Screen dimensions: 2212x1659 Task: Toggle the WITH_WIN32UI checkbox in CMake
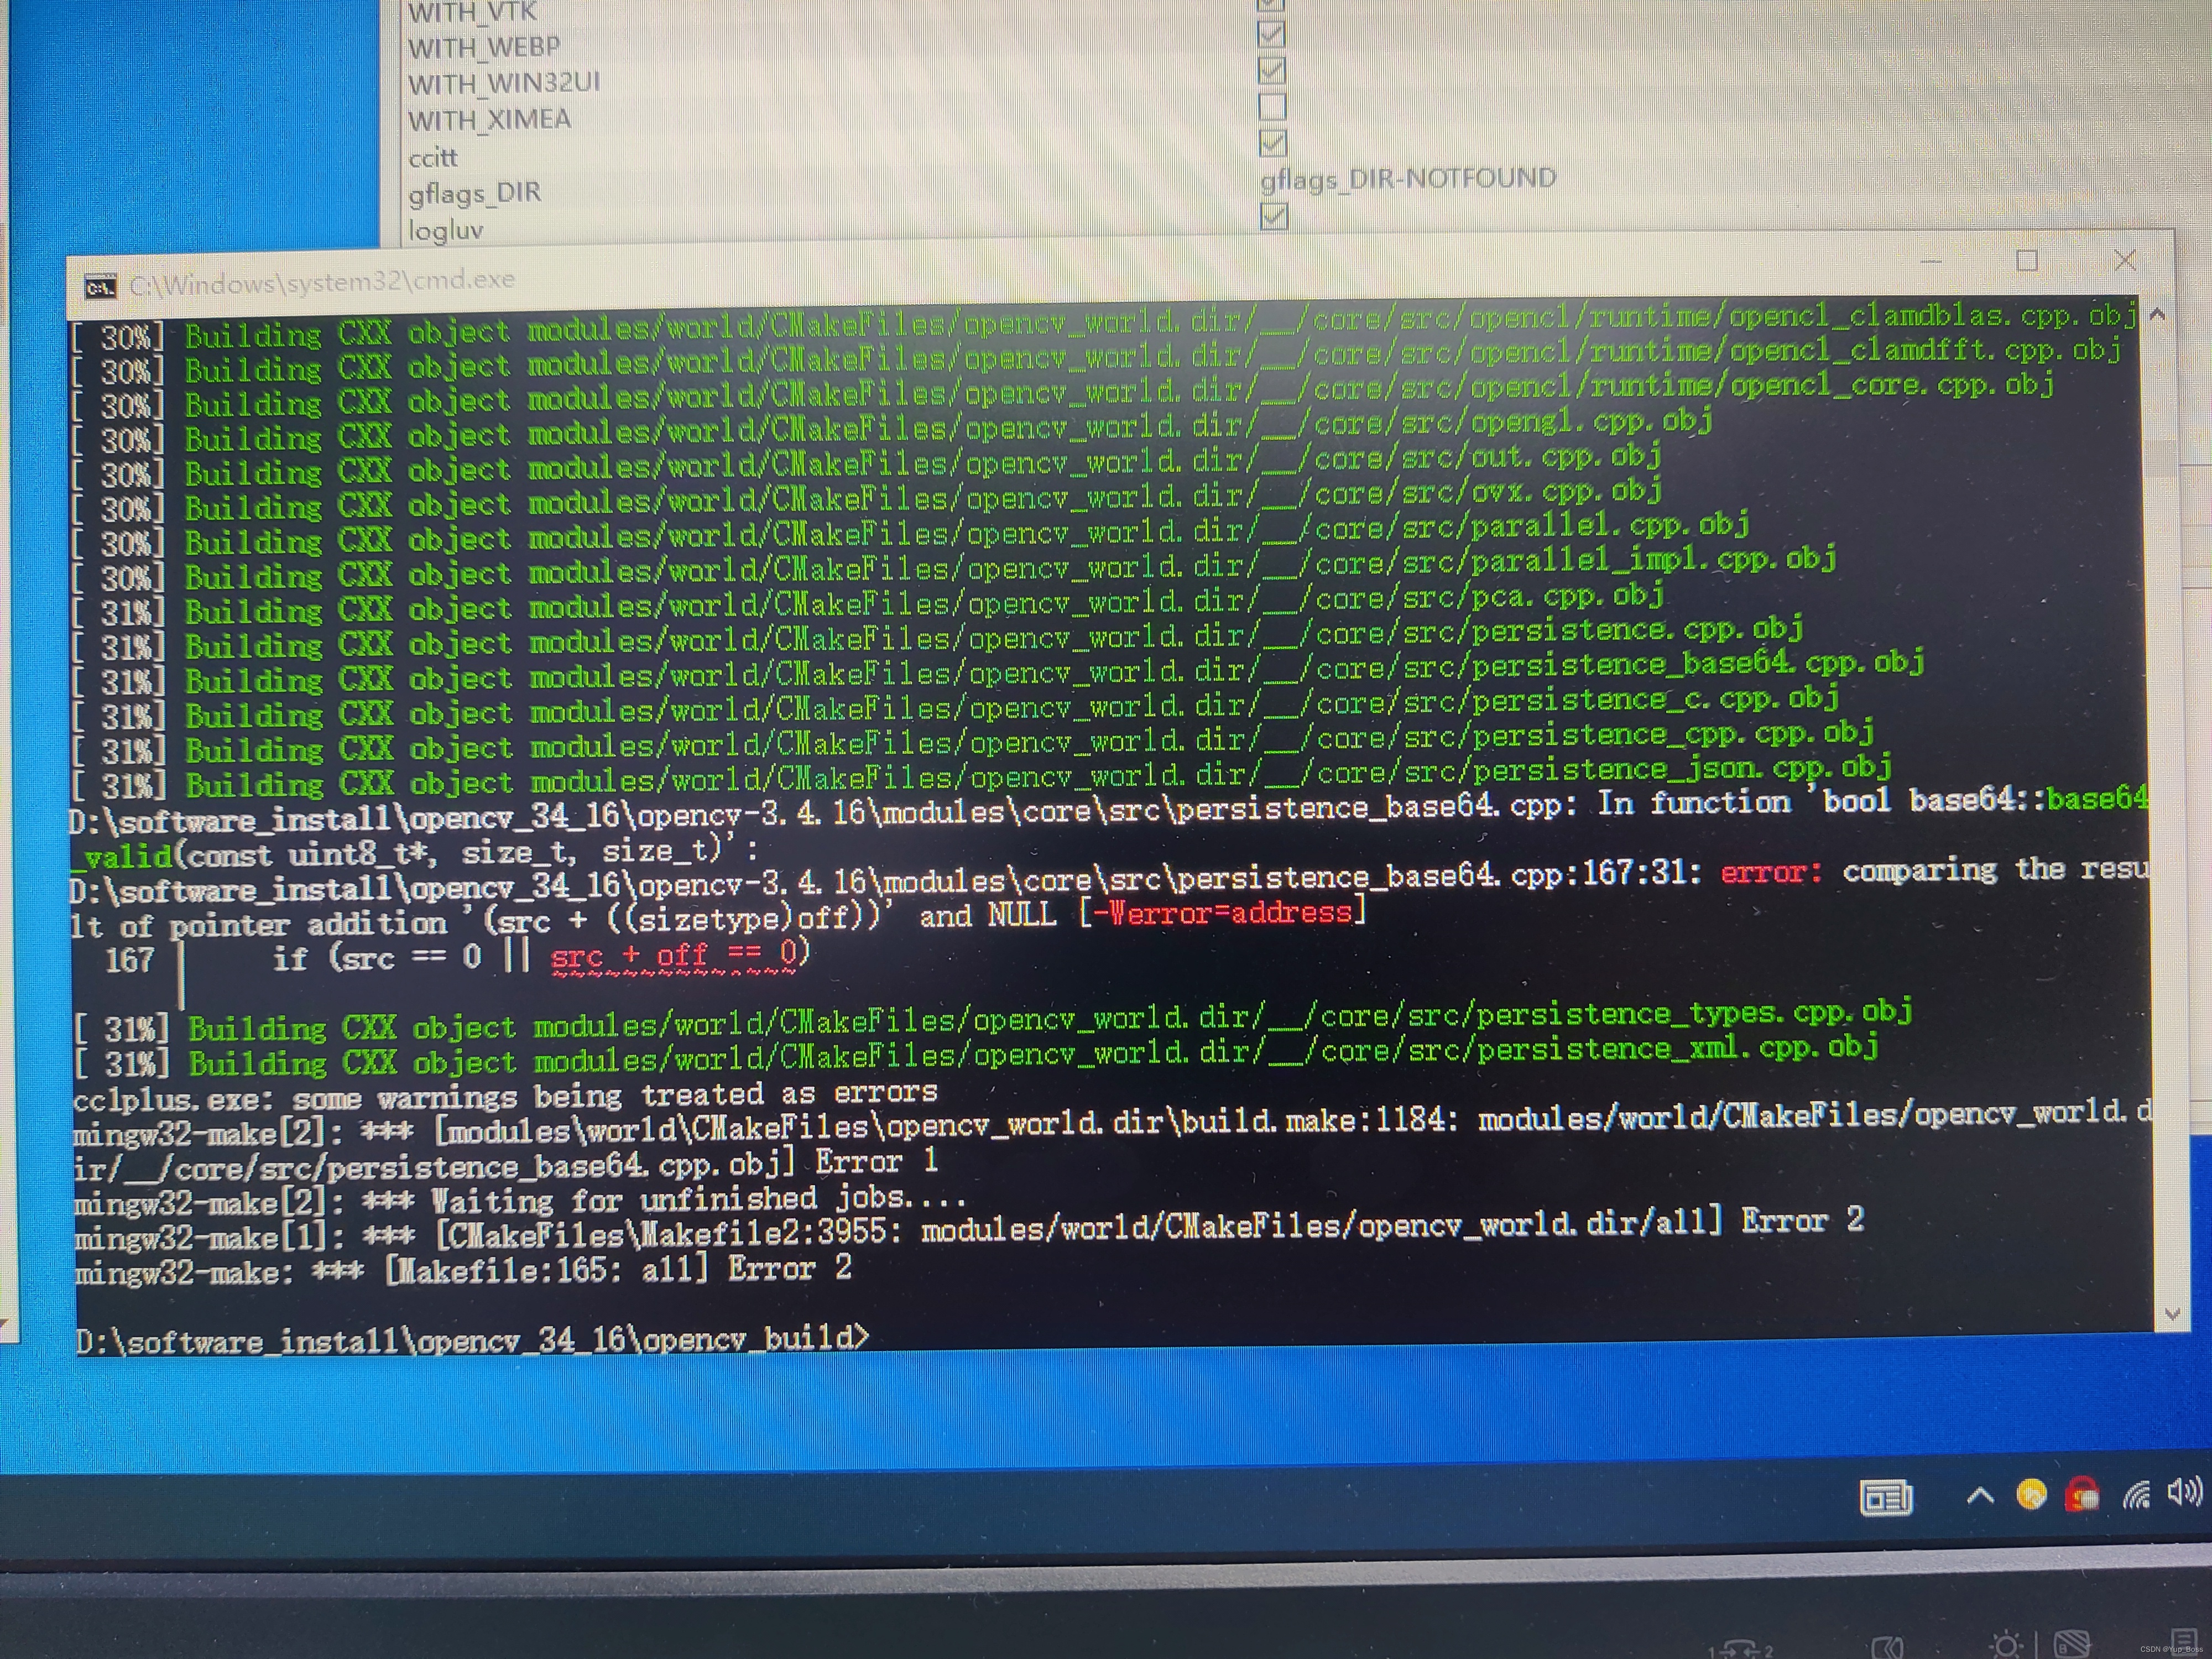tap(1272, 70)
